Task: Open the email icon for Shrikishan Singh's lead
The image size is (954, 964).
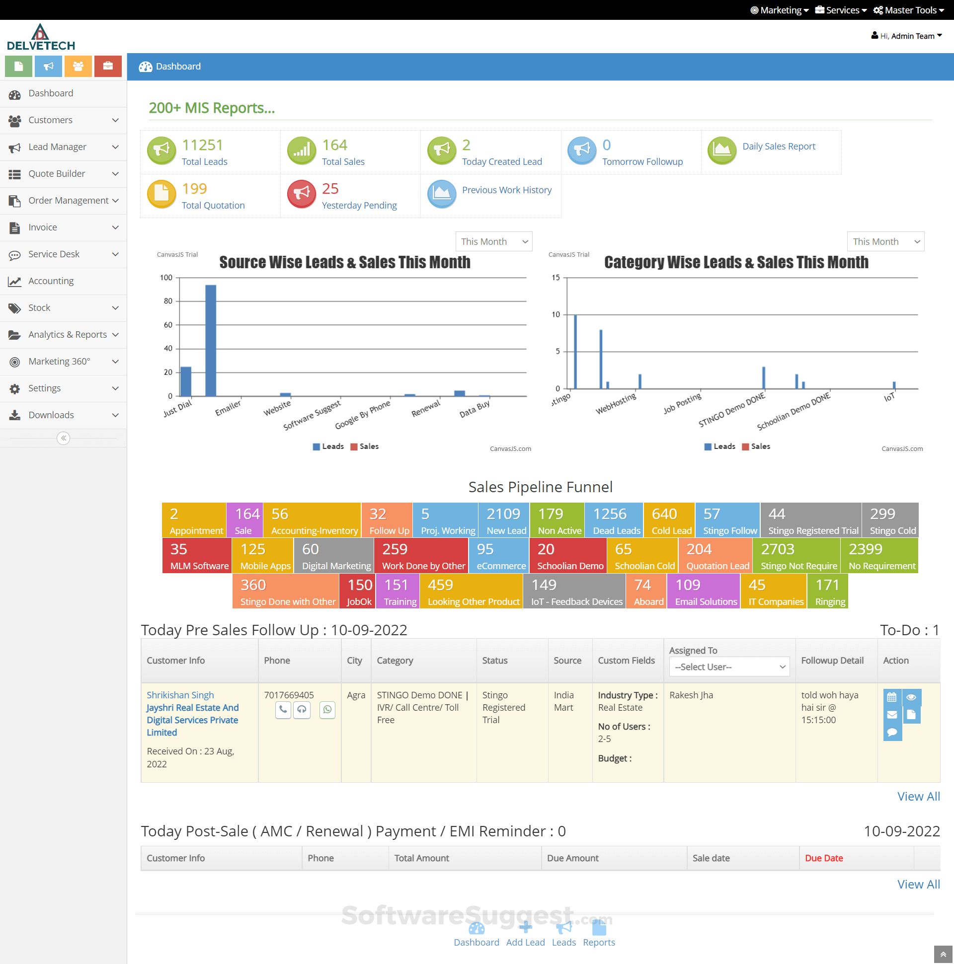Action: 892,715
